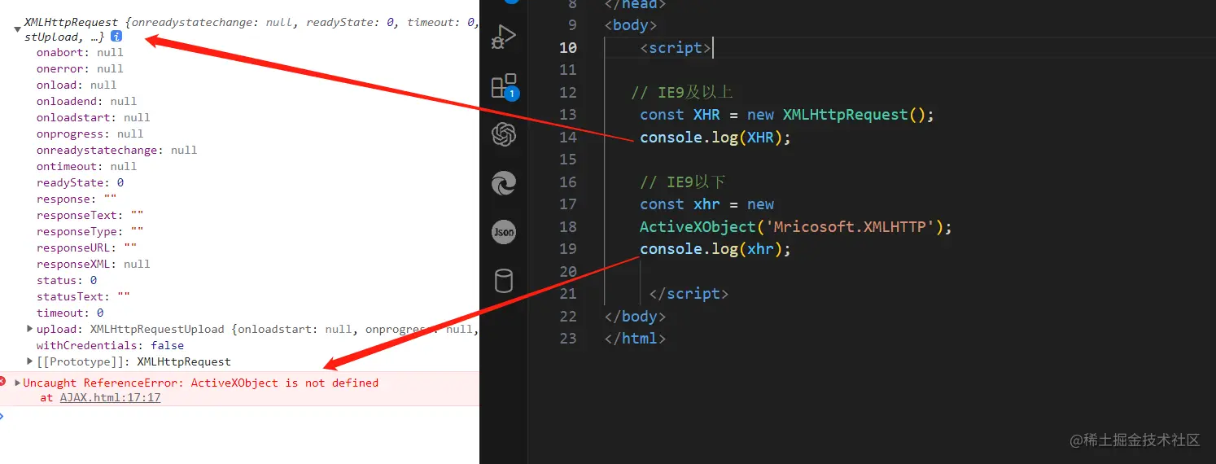Click the opening <body> tag
Viewport: 1216px width, 464px height.
(631, 25)
